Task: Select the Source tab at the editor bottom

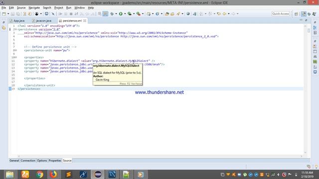Action: click(67, 161)
